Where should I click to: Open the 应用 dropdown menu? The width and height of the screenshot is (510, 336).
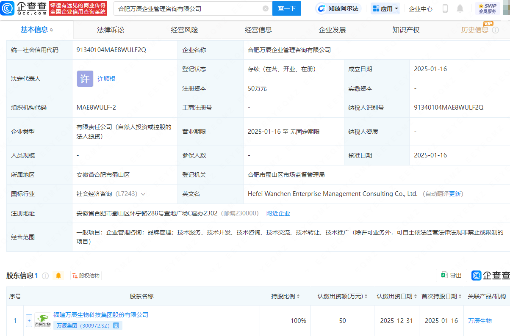tap(385, 8)
